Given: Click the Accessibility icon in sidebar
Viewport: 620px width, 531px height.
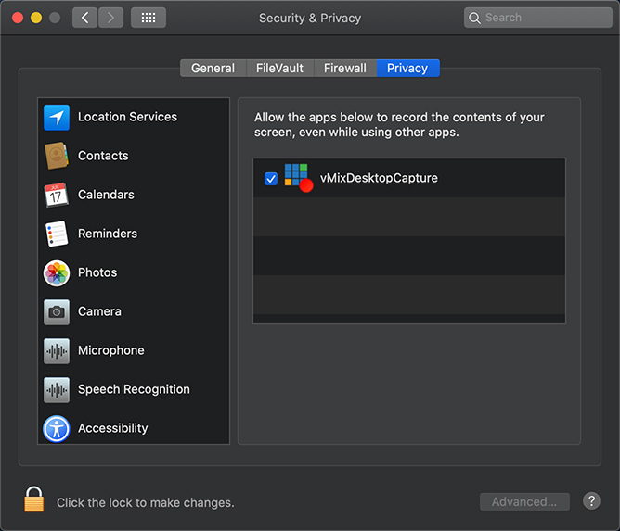Looking at the screenshot, I should tap(57, 429).
